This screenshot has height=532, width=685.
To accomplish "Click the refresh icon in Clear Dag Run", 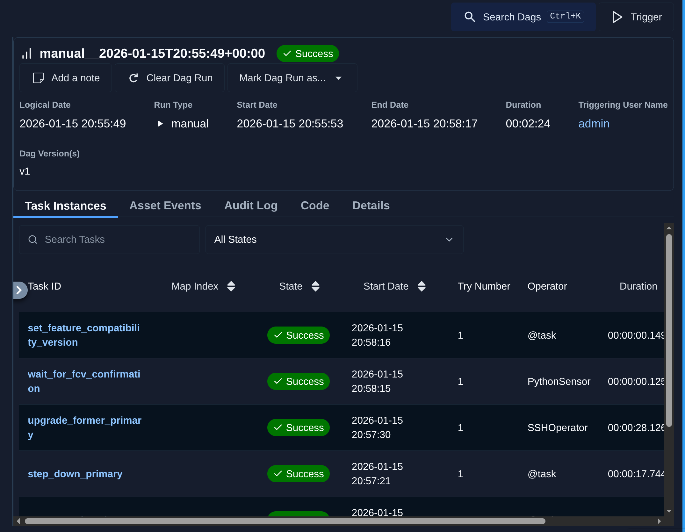I will pos(133,78).
